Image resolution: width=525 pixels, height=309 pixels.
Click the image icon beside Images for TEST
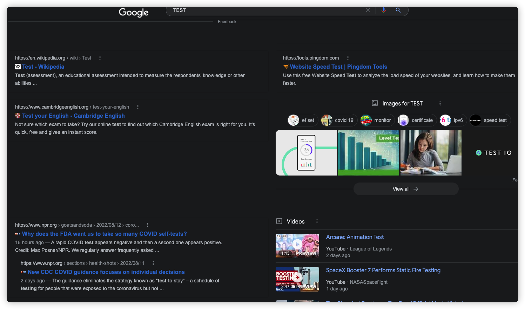375,103
